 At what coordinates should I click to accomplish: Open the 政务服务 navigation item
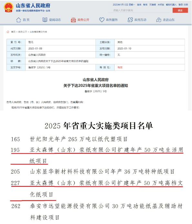[x=112, y=20]
